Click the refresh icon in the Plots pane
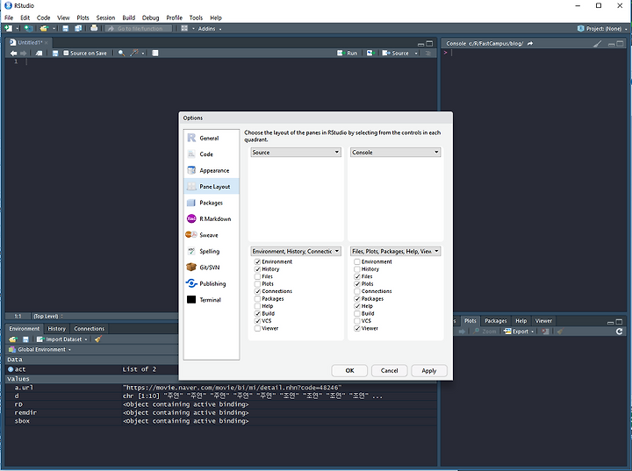Image resolution: width=632 pixels, height=471 pixels. pos(619,332)
